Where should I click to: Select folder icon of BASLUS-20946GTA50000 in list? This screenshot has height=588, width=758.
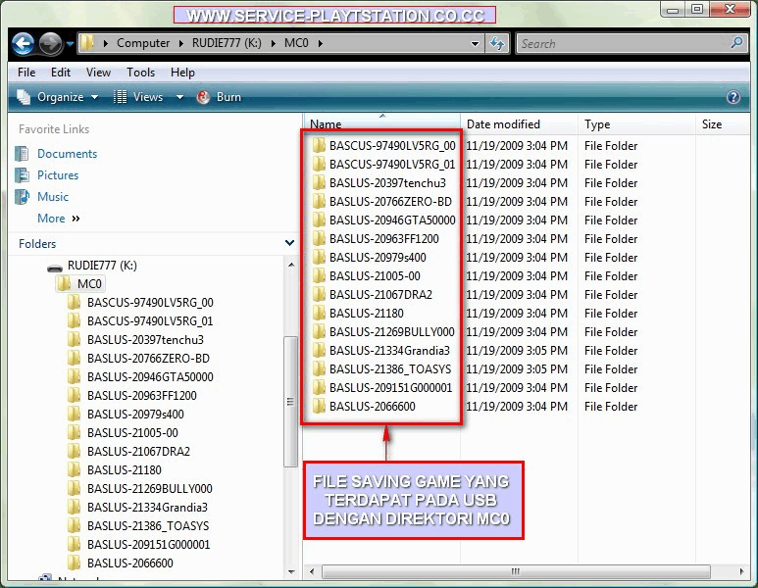[319, 220]
